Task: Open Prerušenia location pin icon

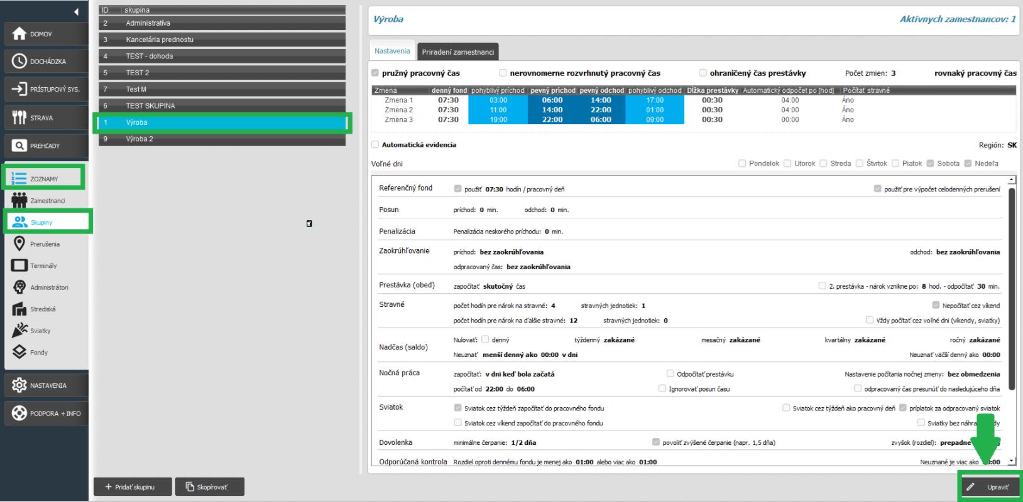Action: 19,244
